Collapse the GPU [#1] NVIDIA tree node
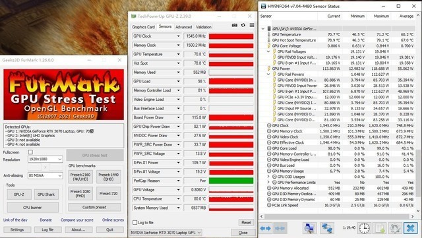 [263, 28]
